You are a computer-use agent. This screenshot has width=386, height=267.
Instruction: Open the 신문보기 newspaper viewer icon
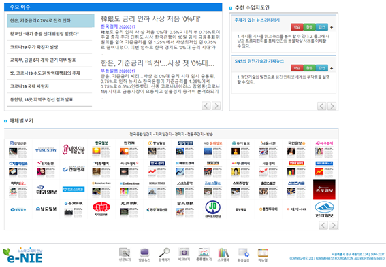(x=125, y=254)
